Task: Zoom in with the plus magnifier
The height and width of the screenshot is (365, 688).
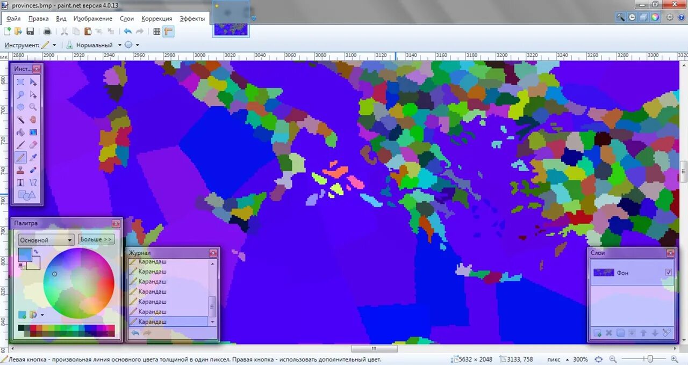Action: 675,359
